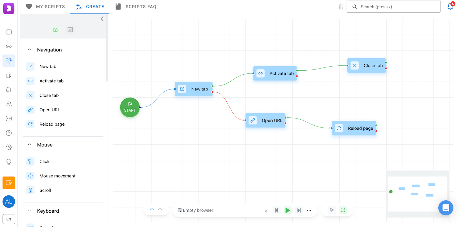Collapse the Keyboard section
The image size is (459, 227).
[30, 211]
